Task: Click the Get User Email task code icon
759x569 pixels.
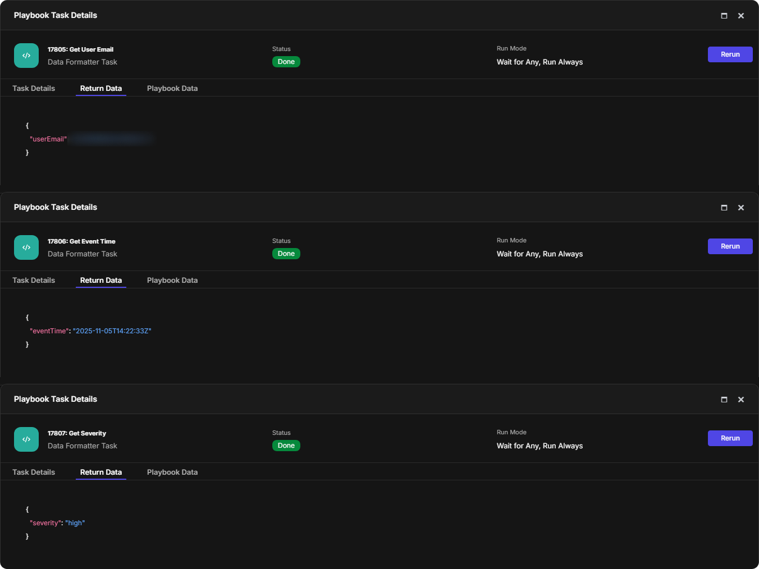Action: tap(26, 56)
